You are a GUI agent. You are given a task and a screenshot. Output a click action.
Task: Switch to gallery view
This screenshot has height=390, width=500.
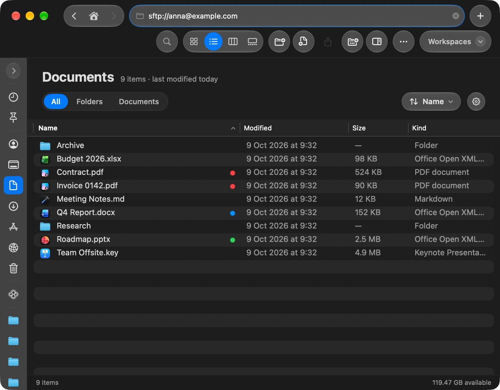pos(252,41)
